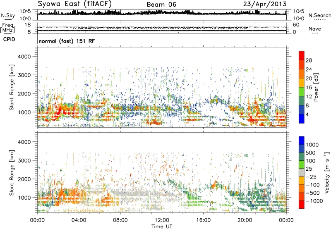Click the '12' label on the power colorbar
The image size is (331, 229).
point(309,97)
